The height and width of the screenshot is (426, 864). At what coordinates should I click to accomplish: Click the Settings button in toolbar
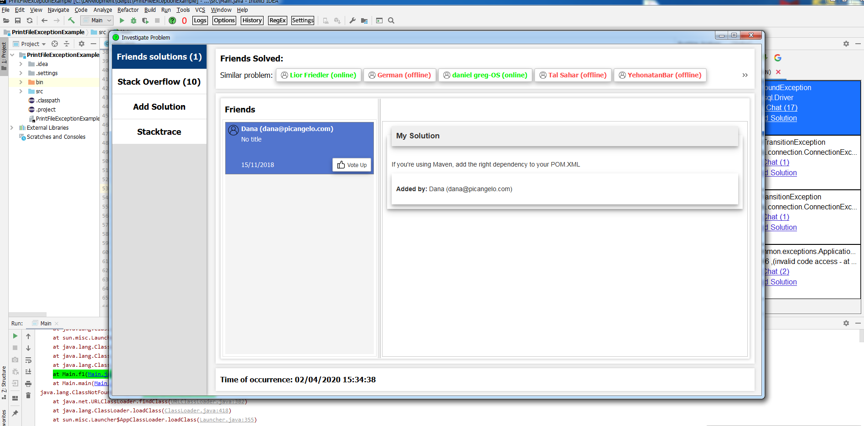(x=303, y=20)
